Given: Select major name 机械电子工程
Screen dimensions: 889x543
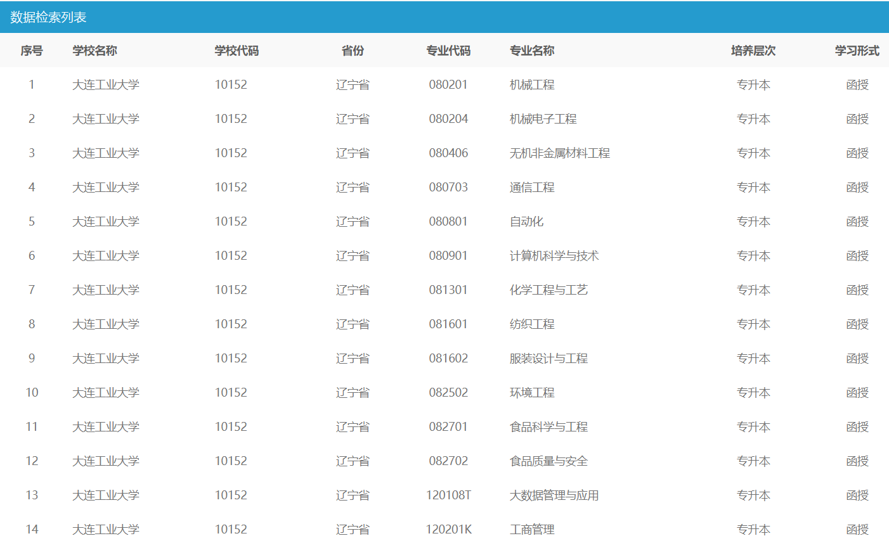Looking at the screenshot, I should pos(543,119).
